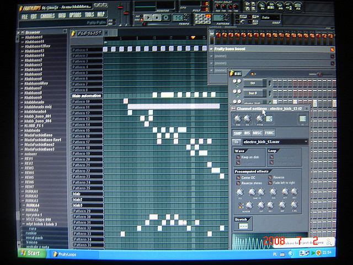Open the Snap Auto selector

270,17
